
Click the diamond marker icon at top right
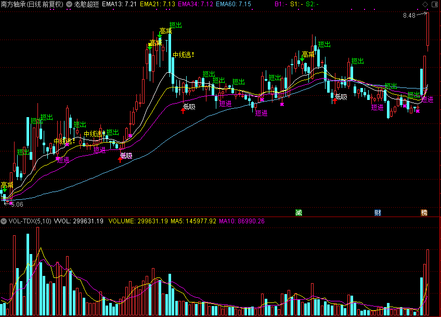click(x=425, y=4)
